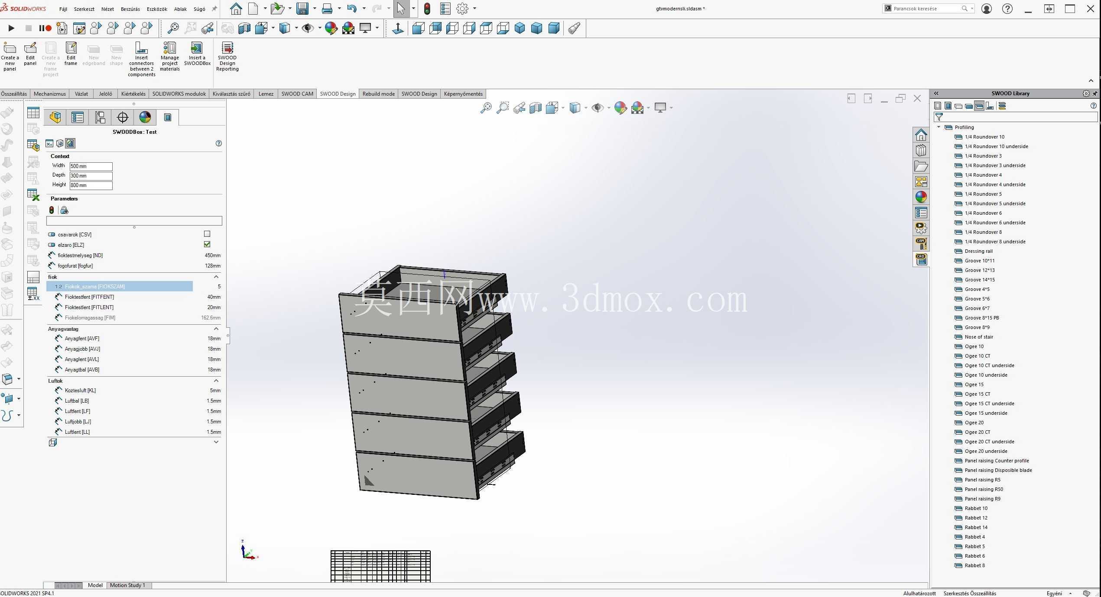The width and height of the screenshot is (1101, 597).
Task: Select Panel raising R50 library item
Action: tap(984, 489)
